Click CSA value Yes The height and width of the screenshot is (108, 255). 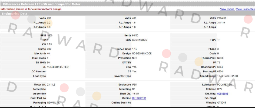134,67
